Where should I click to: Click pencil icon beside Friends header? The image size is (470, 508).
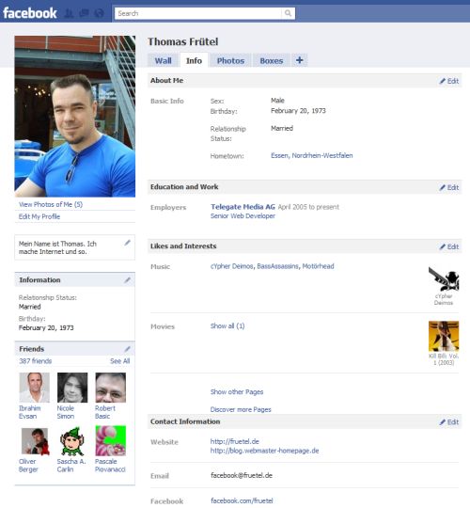tap(127, 349)
